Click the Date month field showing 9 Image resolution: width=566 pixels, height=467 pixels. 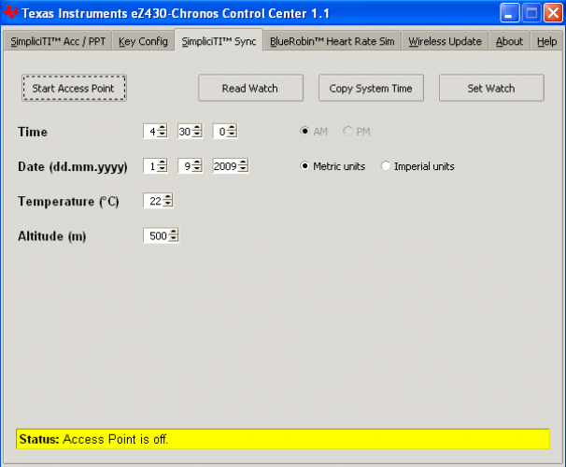(x=185, y=166)
